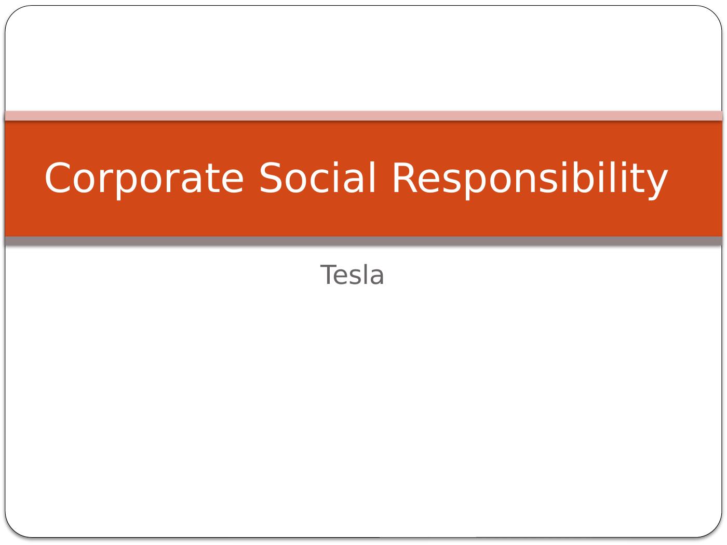Click the word "Corporate" in the title

pyautogui.click(x=144, y=178)
